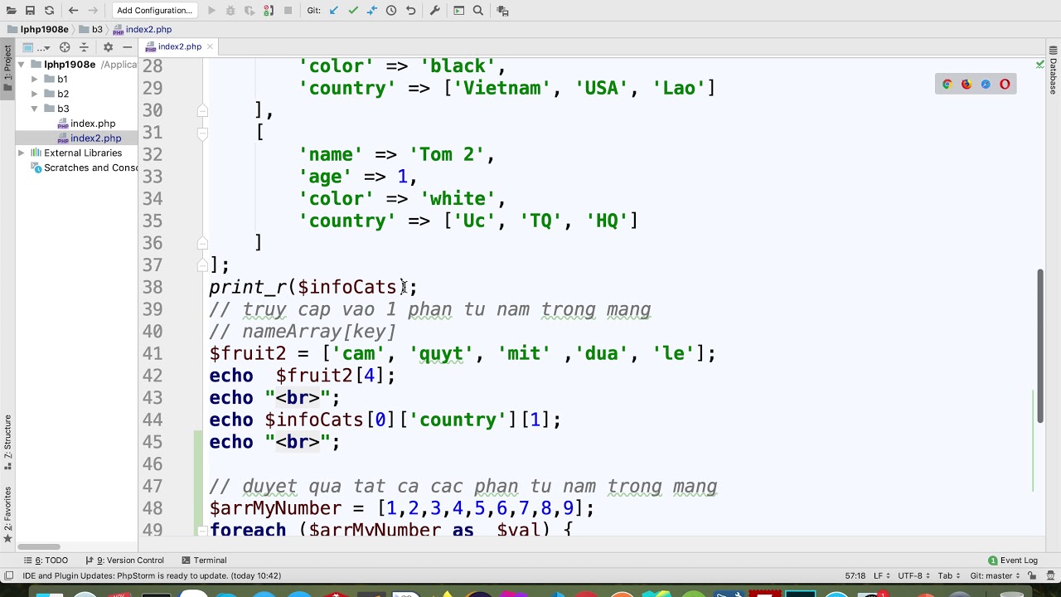Expand the b1 folder
The height and width of the screenshot is (597, 1061).
[x=35, y=79]
